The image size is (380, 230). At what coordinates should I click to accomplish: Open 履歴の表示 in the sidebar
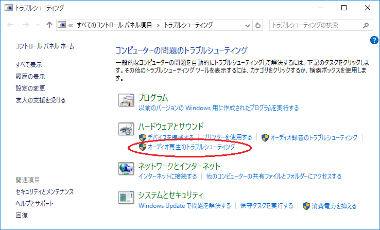pos(30,77)
